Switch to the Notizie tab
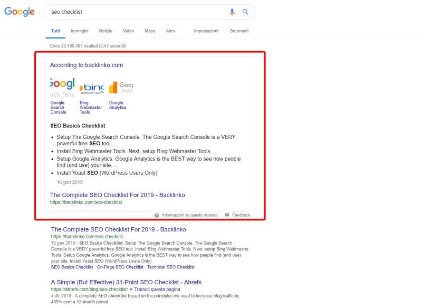This screenshot has height=308, width=422. (x=105, y=31)
